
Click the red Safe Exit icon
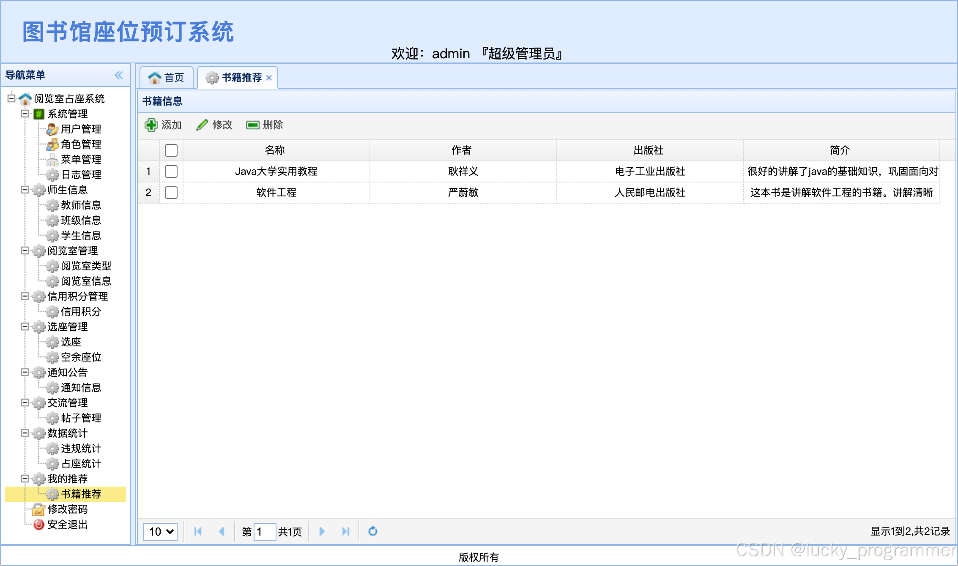pyautogui.click(x=39, y=524)
